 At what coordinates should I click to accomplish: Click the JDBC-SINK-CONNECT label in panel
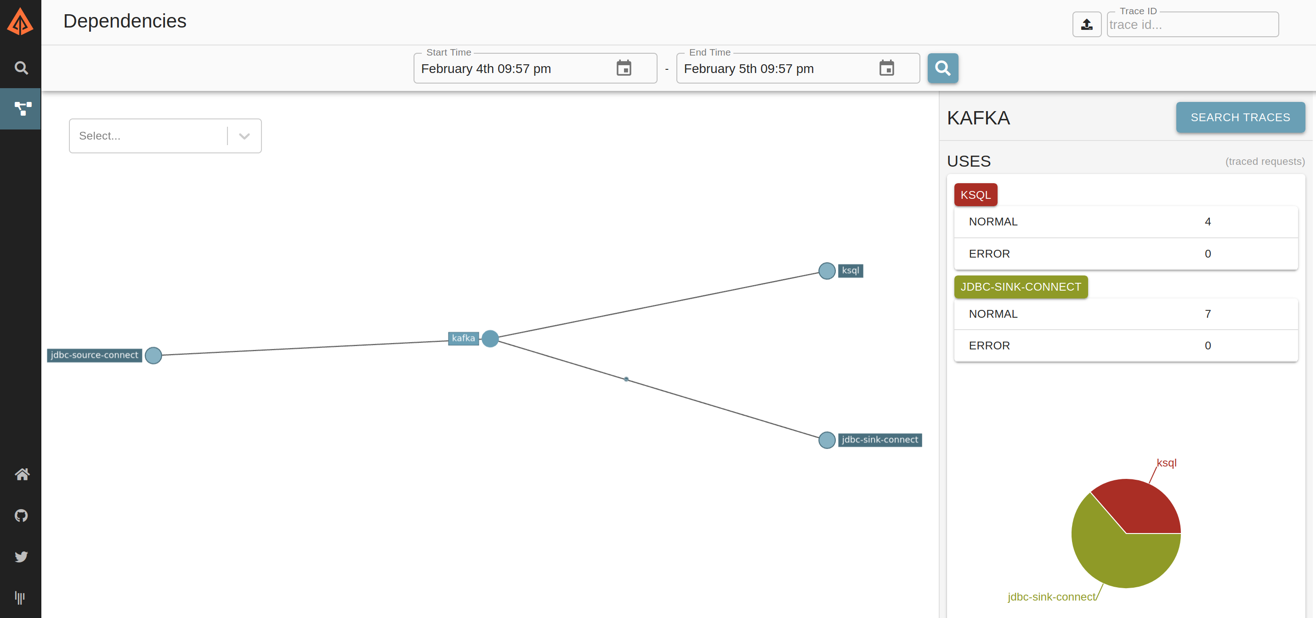(x=1020, y=287)
